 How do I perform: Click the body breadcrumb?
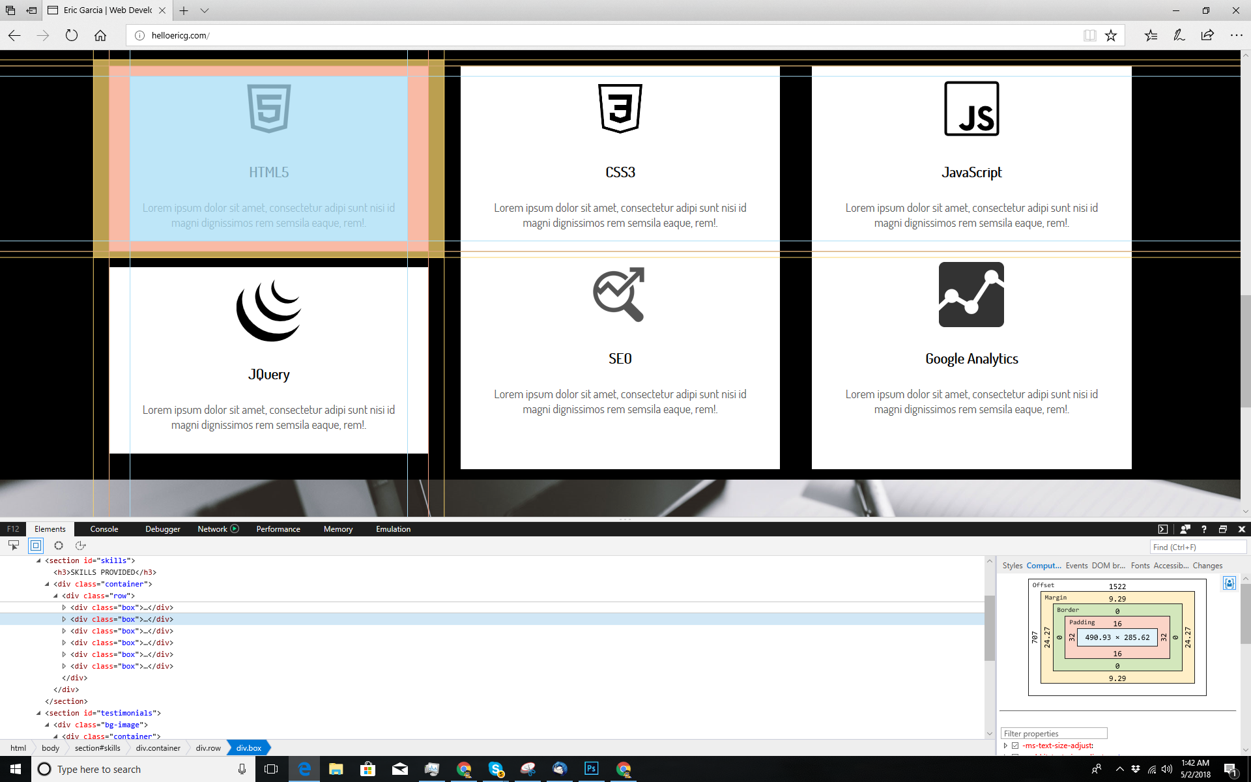tap(50, 748)
